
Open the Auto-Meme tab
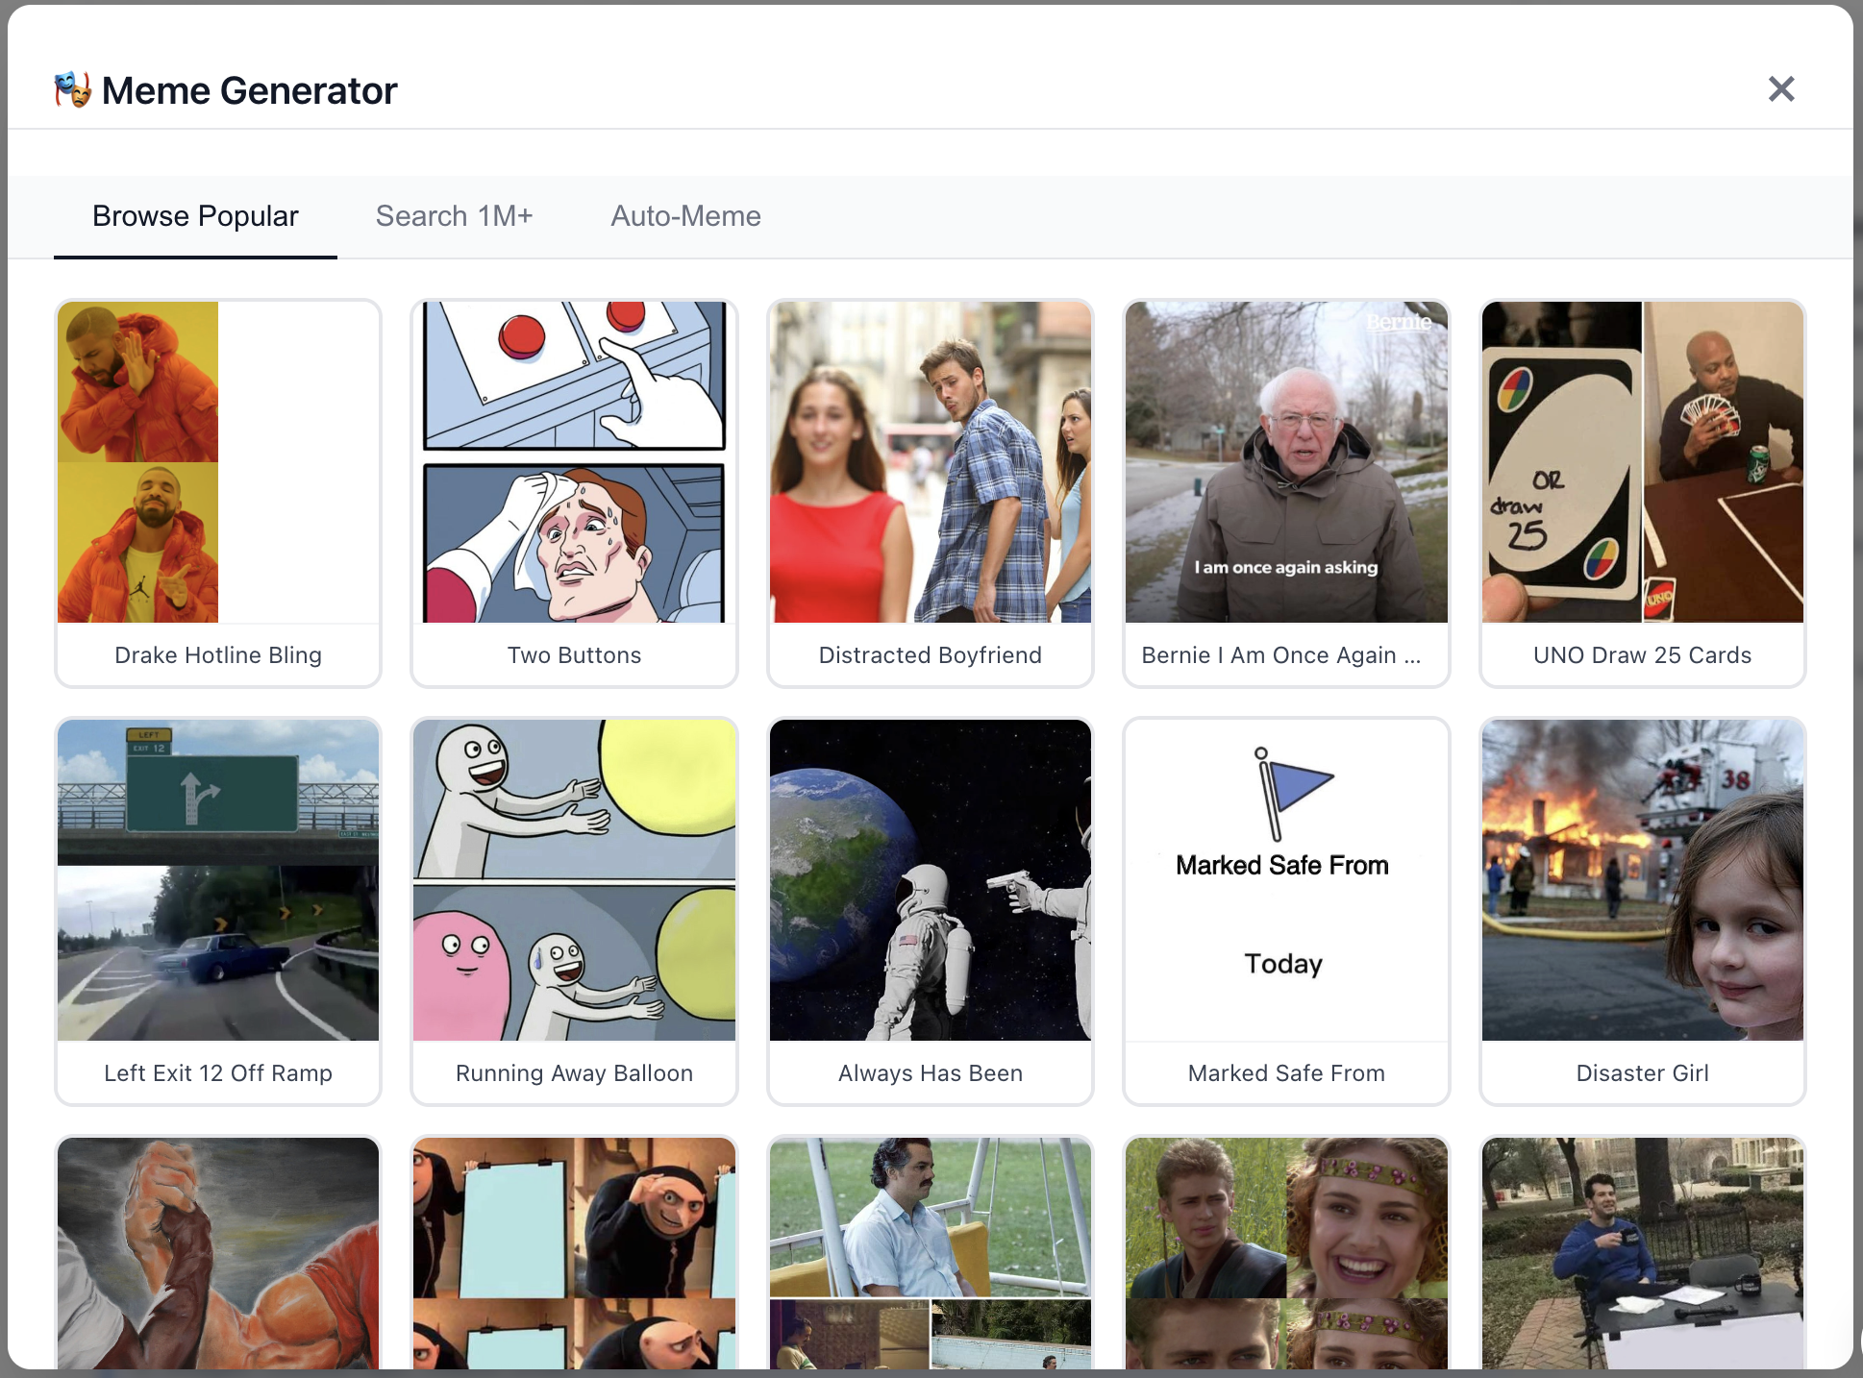click(x=684, y=216)
